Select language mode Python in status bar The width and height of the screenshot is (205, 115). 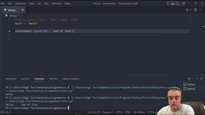[141, 112]
